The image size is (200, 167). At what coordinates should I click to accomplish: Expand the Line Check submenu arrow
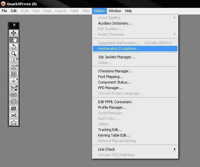175,149
